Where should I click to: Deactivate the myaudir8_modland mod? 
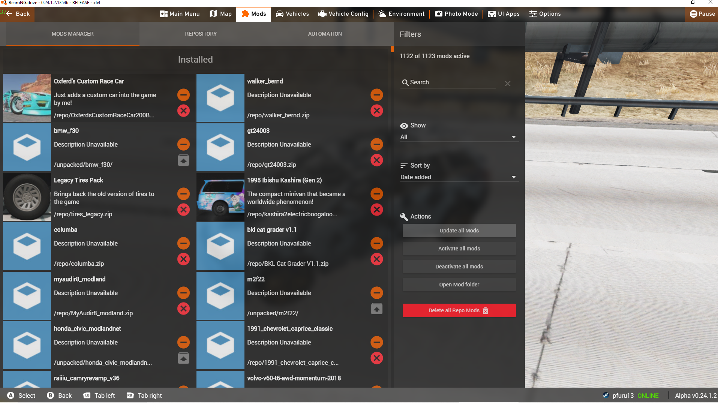coord(183,293)
